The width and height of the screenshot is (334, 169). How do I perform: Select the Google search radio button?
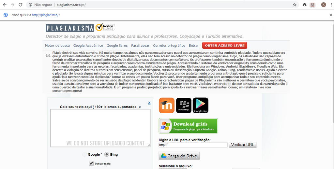84,155
